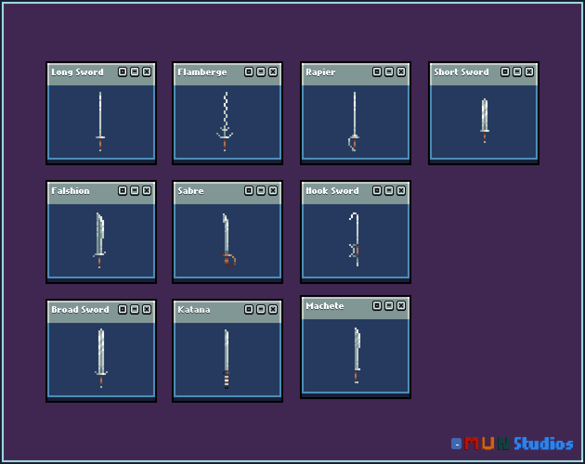
Task: Minimize the Falshion window
Action: [134, 190]
